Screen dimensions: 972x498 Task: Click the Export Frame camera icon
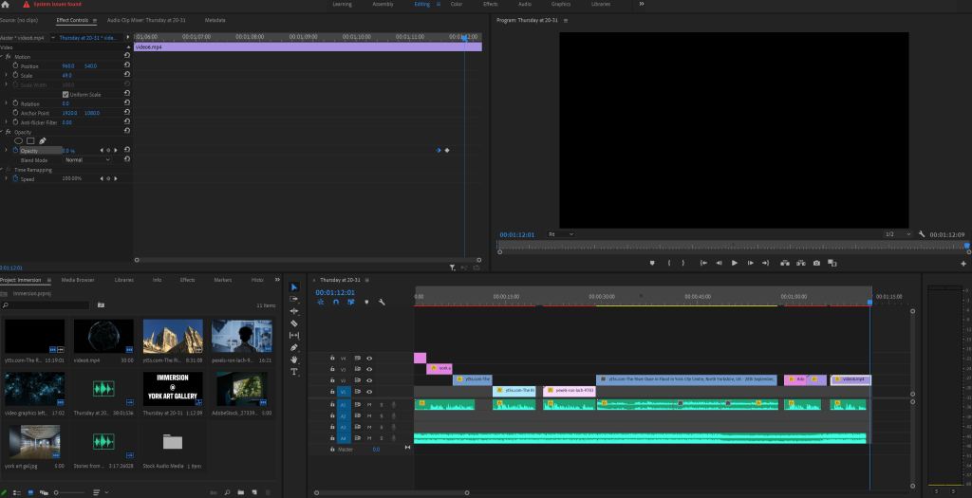(815, 263)
